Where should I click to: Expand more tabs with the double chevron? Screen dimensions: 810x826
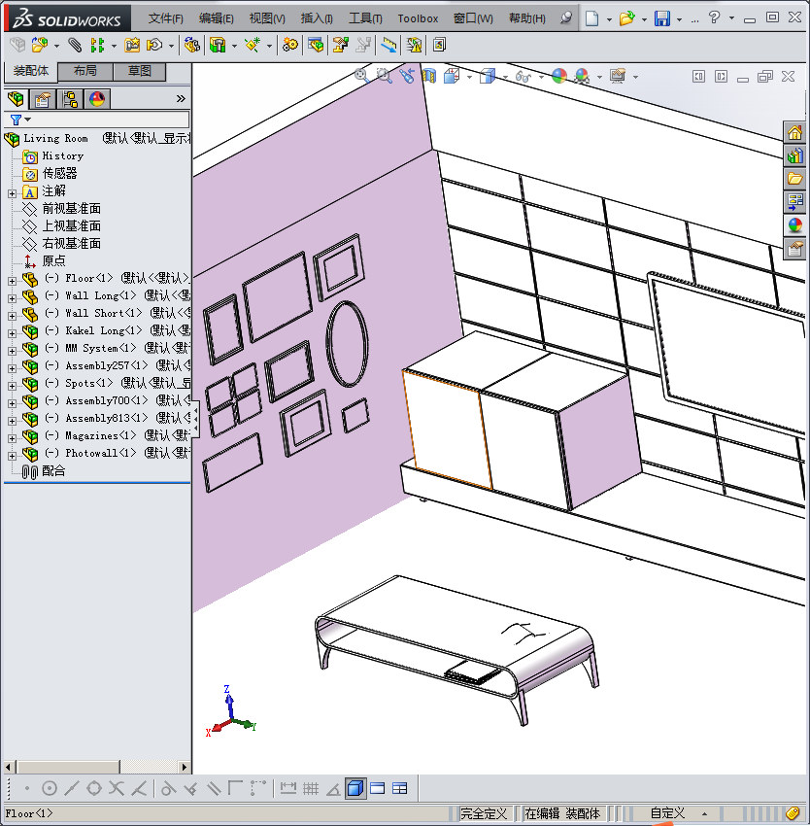click(x=181, y=98)
